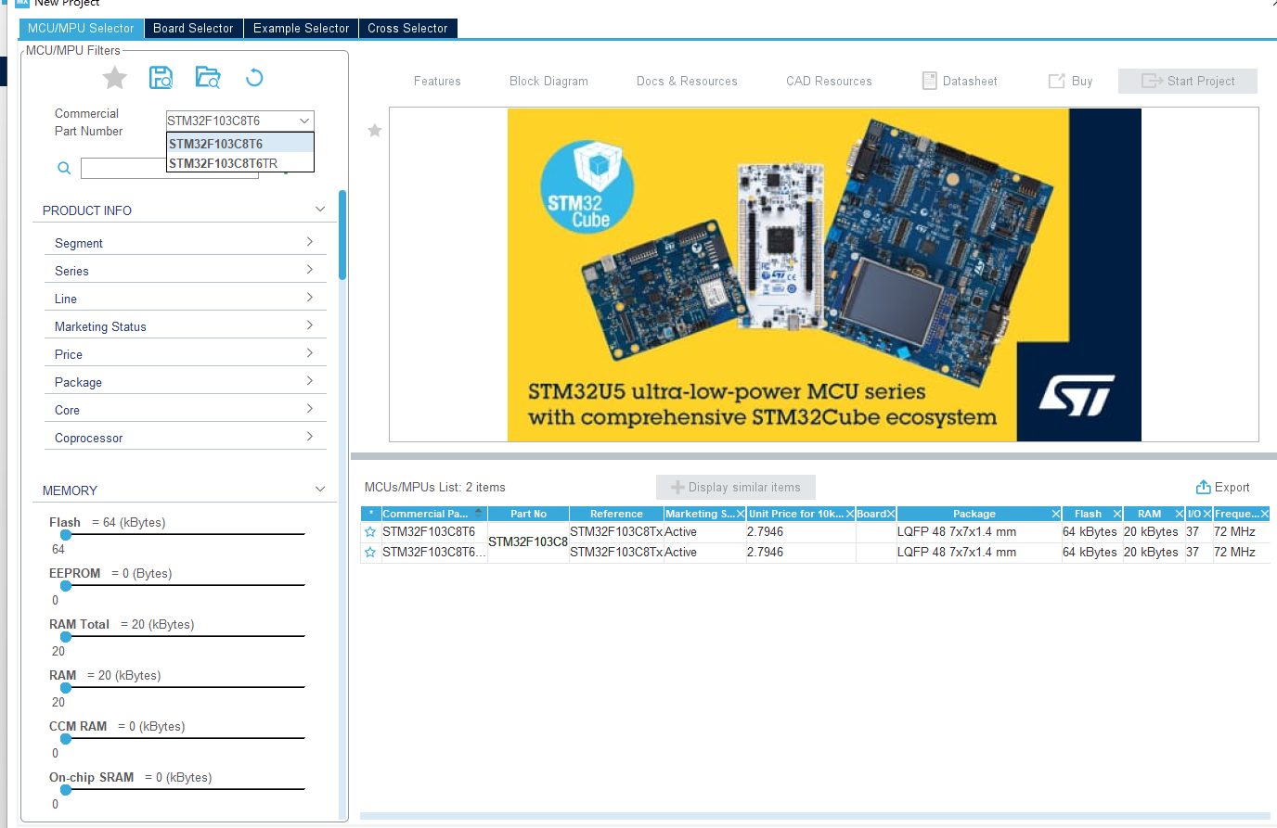Click the favorite star beside the STM32U5 banner
Viewport: 1277px width, 828px height.
pyautogui.click(x=375, y=131)
